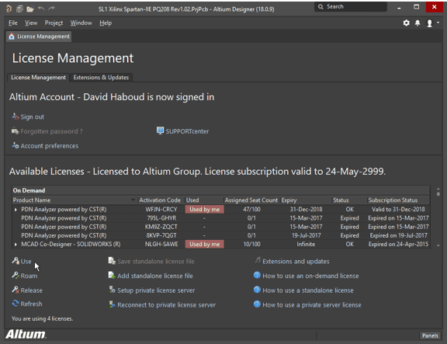The height and width of the screenshot is (344, 447).
Task: Click the Use license icon
Action: (16, 261)
